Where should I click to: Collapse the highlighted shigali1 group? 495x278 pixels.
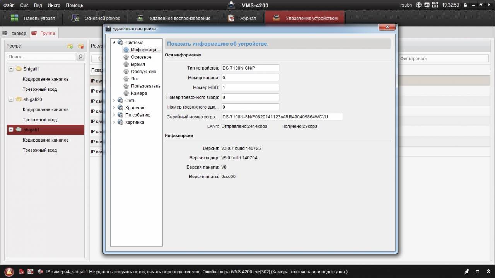(10, 130)
